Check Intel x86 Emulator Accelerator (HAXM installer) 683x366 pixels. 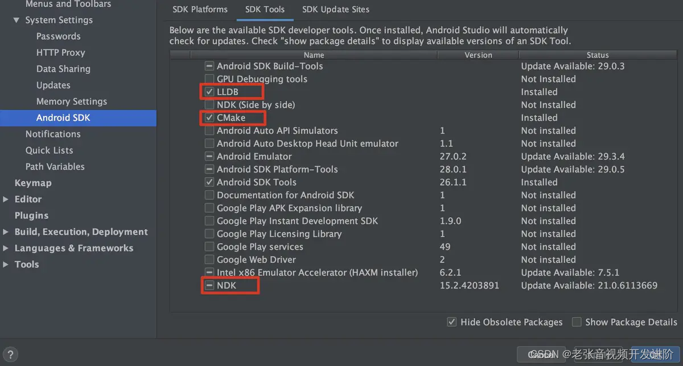pos(209,272)
